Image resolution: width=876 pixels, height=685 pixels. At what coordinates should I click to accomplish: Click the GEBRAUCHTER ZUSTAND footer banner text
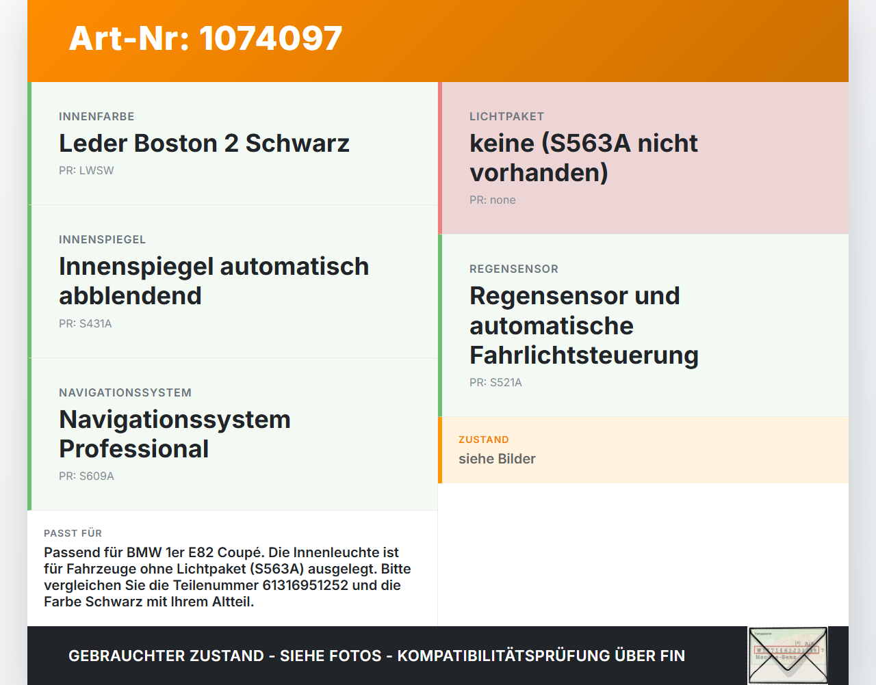pyautogui.click(x=376, y=656)
